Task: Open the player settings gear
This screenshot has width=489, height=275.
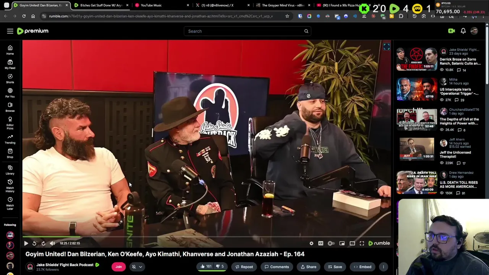Action: pyautogui.click(x=311, y=243)
